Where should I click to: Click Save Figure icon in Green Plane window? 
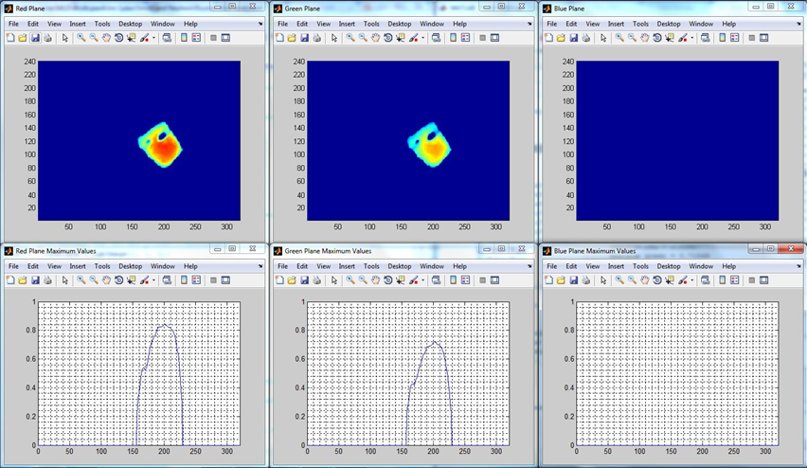pos(304,38)
